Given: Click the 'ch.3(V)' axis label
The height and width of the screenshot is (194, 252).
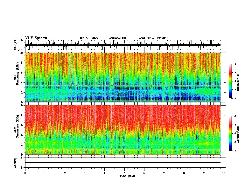Looking at the screenshot, I should point(15,163).
